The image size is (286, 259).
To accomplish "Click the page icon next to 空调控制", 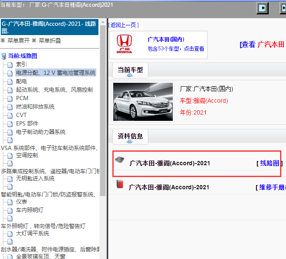I will [10, 155].
